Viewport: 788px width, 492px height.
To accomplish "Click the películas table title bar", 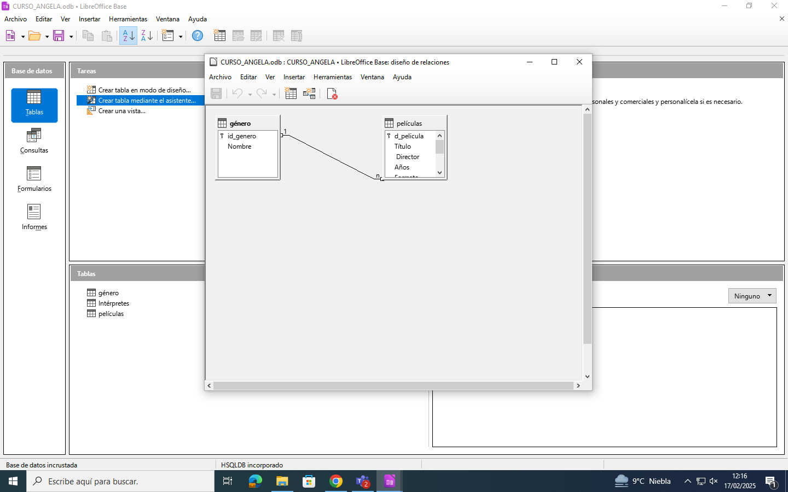I will coord(415,124).
